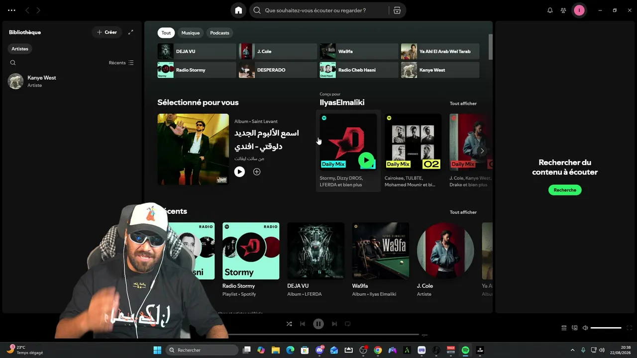
Task: Play the Stormy Daily Mix
Action: [x=366, y=160]
